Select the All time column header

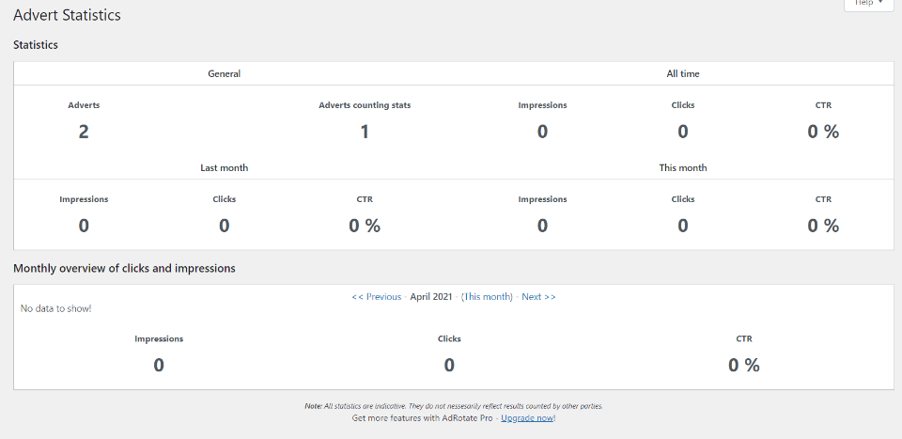click(x=682, y=73)
